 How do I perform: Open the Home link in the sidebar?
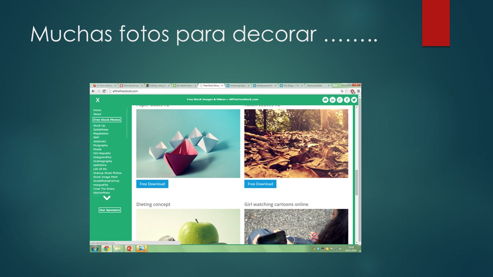tap(97, 110)
